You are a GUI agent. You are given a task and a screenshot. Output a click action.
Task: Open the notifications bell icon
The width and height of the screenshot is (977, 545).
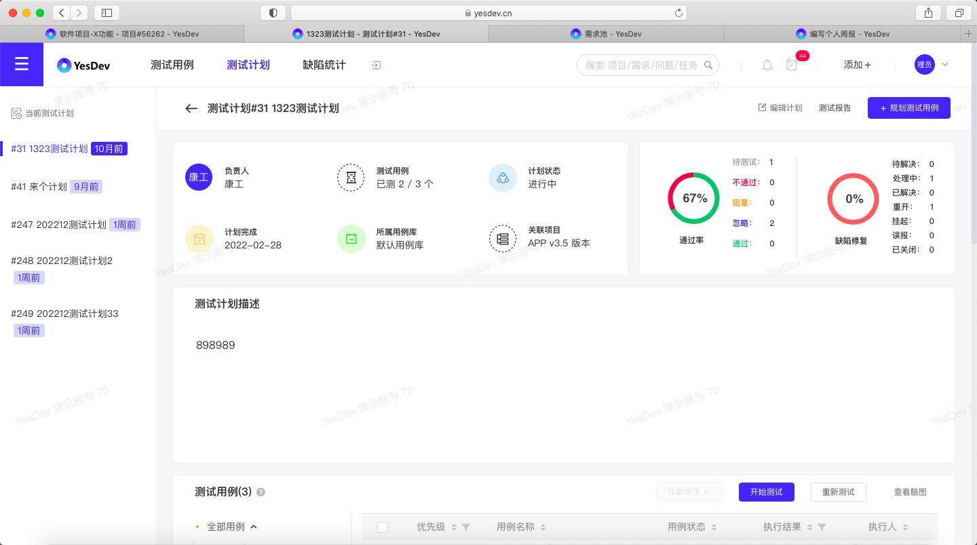(x=767, y=65)
